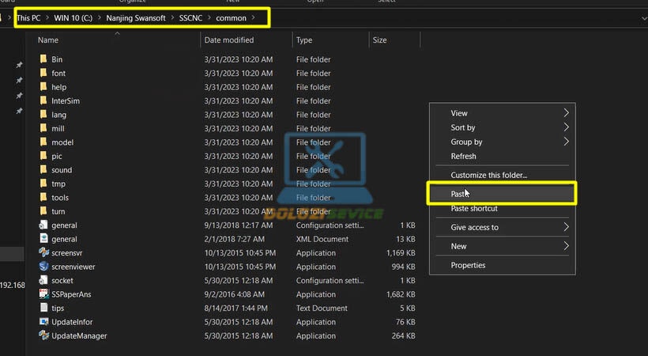Image resolution: width=648 pixels, height=356 pixels.
Task: Click the socket configuration file icon
Action: (x=44, y=280)
